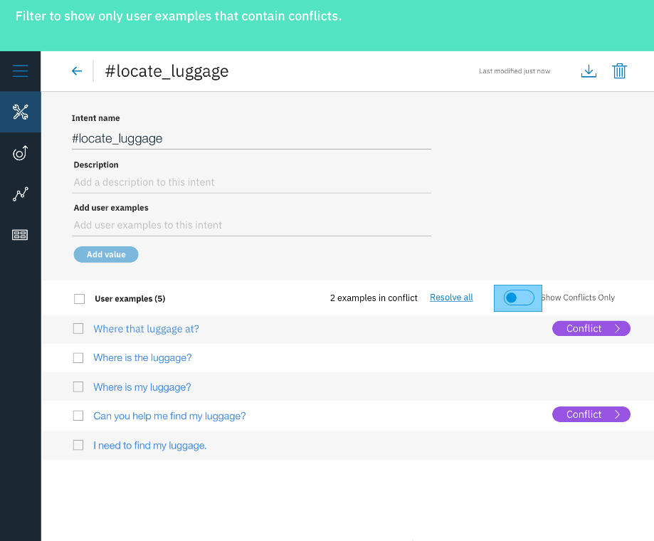Click the Resolve all link

pyautogui.click(x=451, y=298)
